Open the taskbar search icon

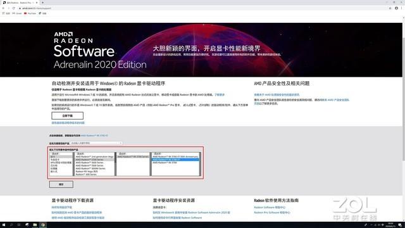(x=11, y=225)
